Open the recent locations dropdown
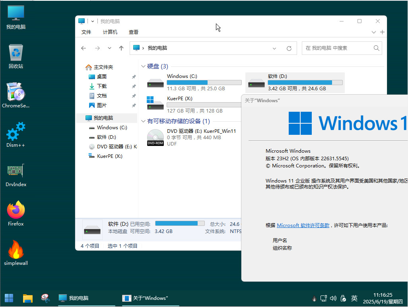This screenshot has height=307, width=408. pos(109,48)
